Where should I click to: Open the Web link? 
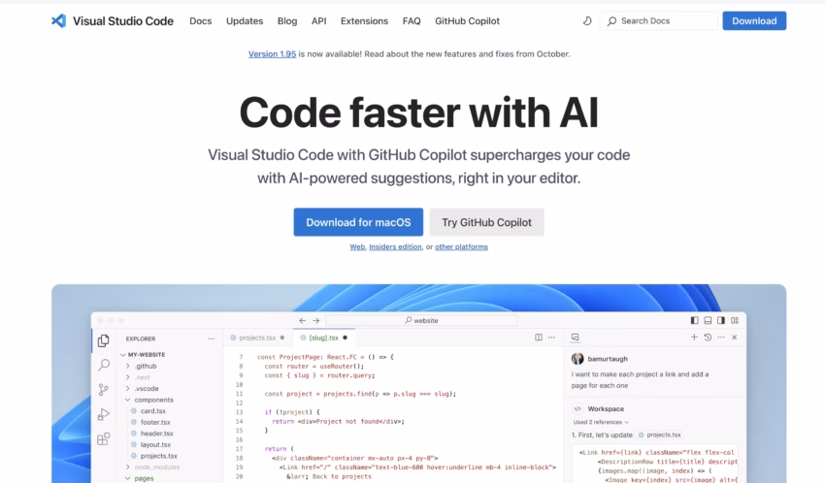(357, 246)
